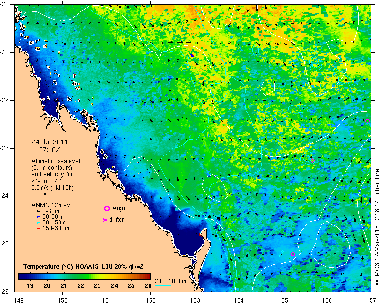This screenshot has width=381, height=305.
Task: Click the latitude axis label -24
Action: [5, 196]
